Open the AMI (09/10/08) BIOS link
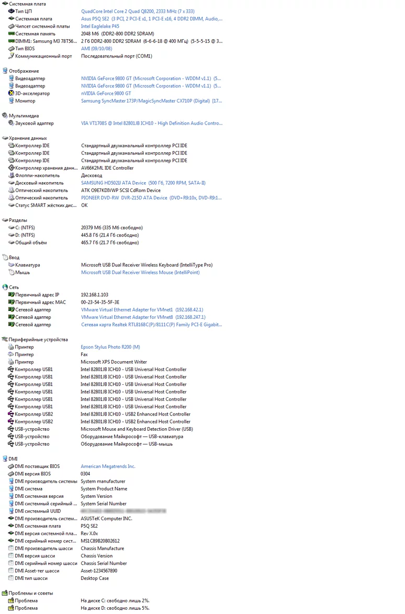Viewport: 405px width, 614px height. pos(97,49)
